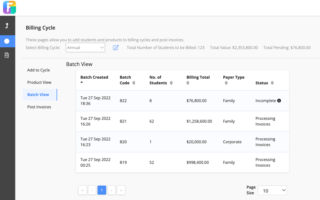Image resolution: width=320 pixels, height=200 pixels.
Task: Click the app logo in top-left corner
Action: click(9, 8)
